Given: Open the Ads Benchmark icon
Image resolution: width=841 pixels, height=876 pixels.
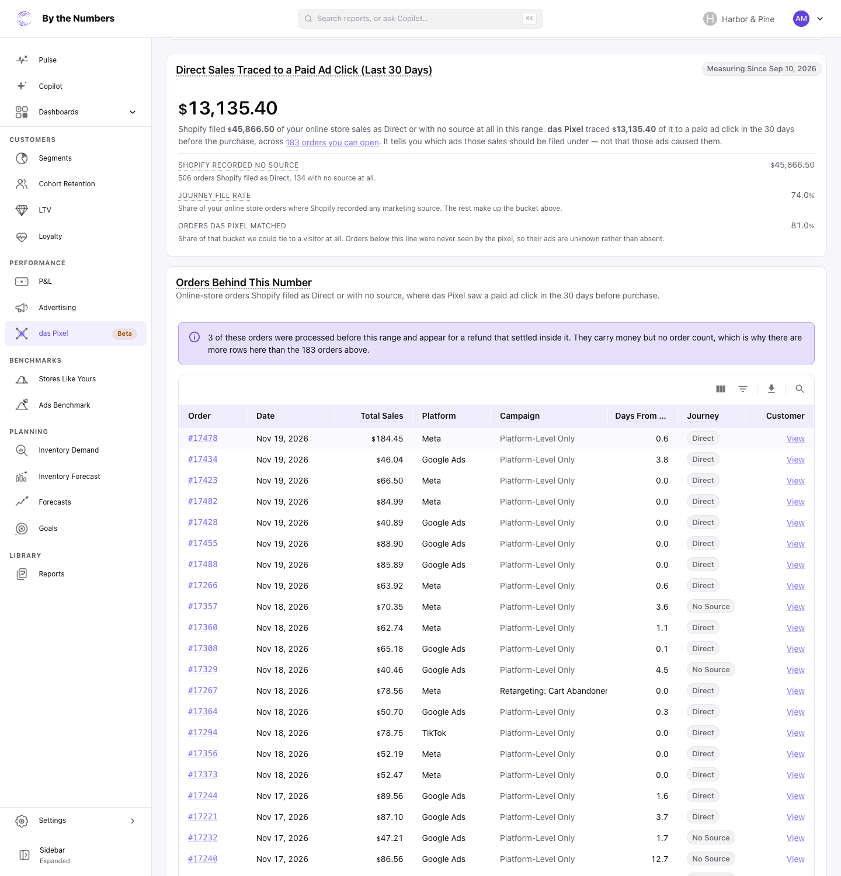Looking at the screenshot, I should 22,405.
